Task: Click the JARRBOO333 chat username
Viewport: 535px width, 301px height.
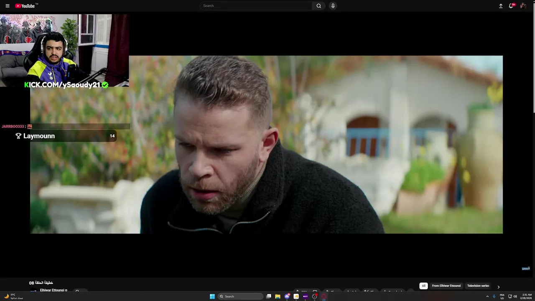Action: pos(13,126)
